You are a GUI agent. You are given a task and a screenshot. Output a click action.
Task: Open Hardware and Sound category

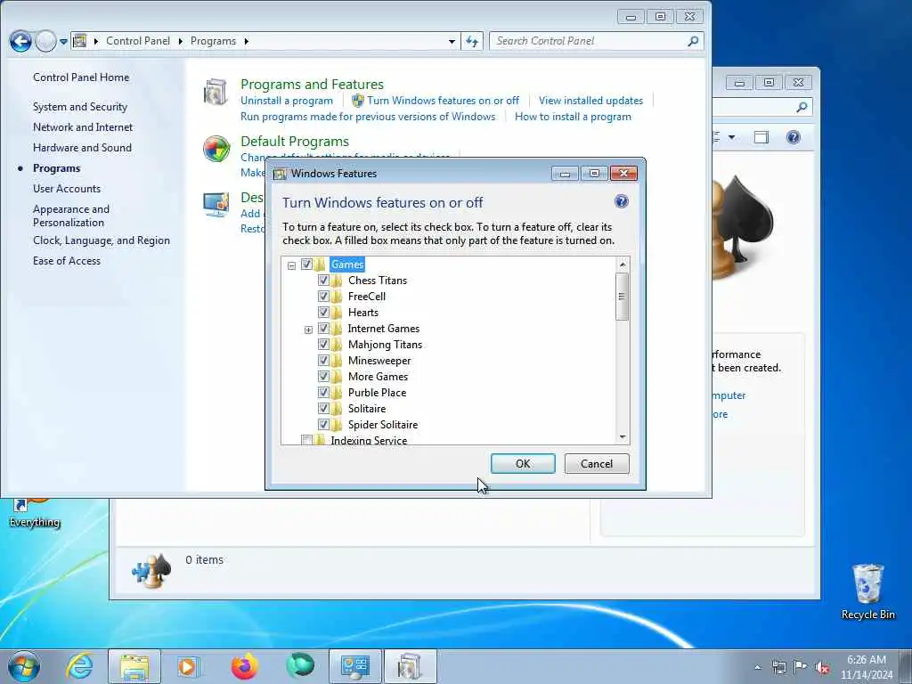[x=82, y=148]
